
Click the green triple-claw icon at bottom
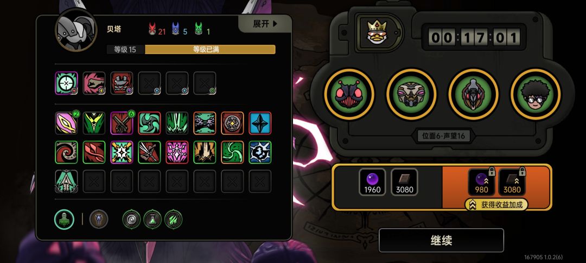point(174,219)
